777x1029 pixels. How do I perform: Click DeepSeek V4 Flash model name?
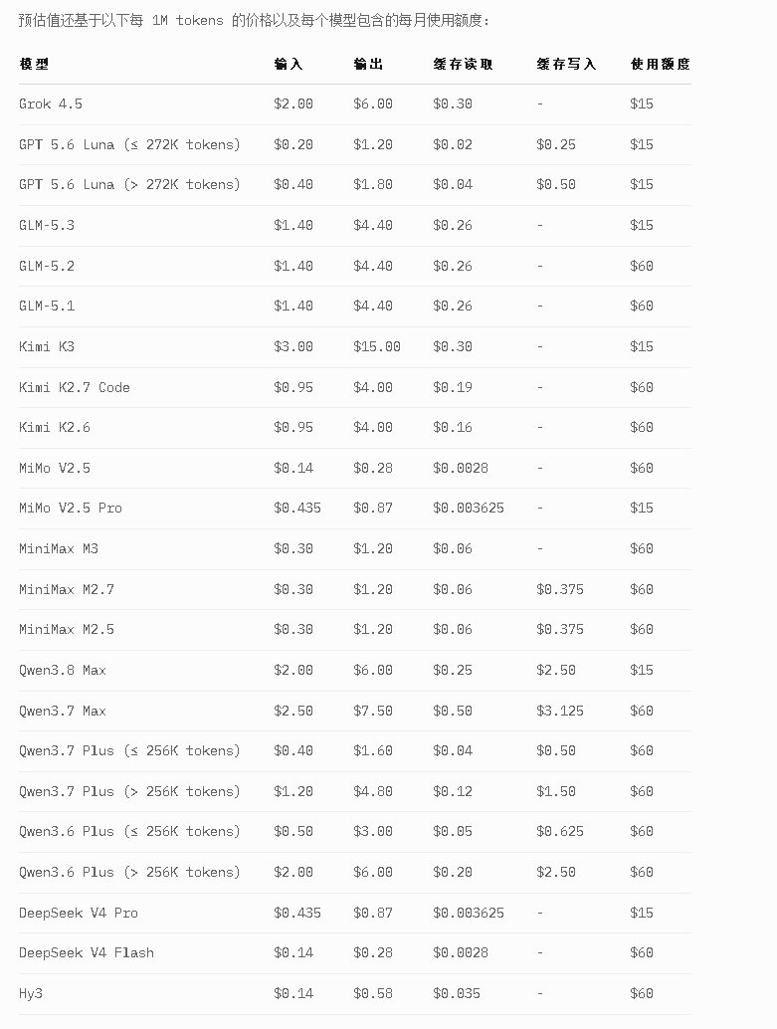pos(87,953)
